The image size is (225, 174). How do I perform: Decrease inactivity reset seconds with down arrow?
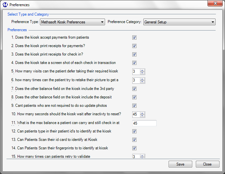(x=142, y=116)
